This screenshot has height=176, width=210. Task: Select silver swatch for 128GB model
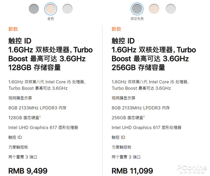[x=67, y=9]
